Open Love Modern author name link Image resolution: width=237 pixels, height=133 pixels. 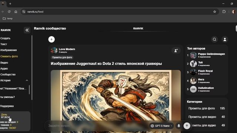coord(67,49)
